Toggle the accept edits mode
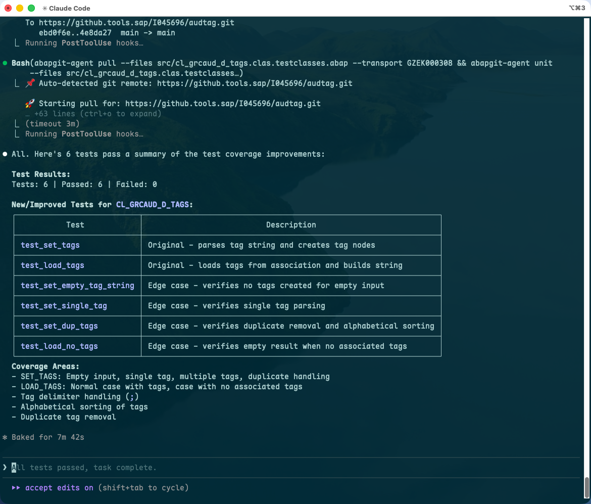 pos(54,488)
